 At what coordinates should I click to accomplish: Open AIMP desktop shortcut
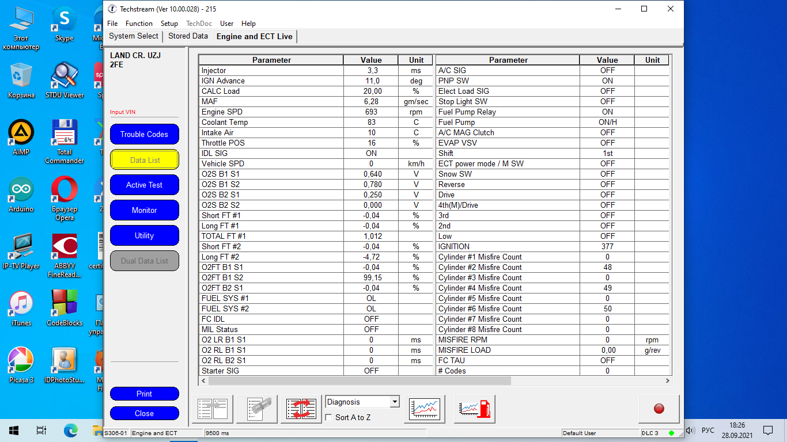[x=21, y=137]
